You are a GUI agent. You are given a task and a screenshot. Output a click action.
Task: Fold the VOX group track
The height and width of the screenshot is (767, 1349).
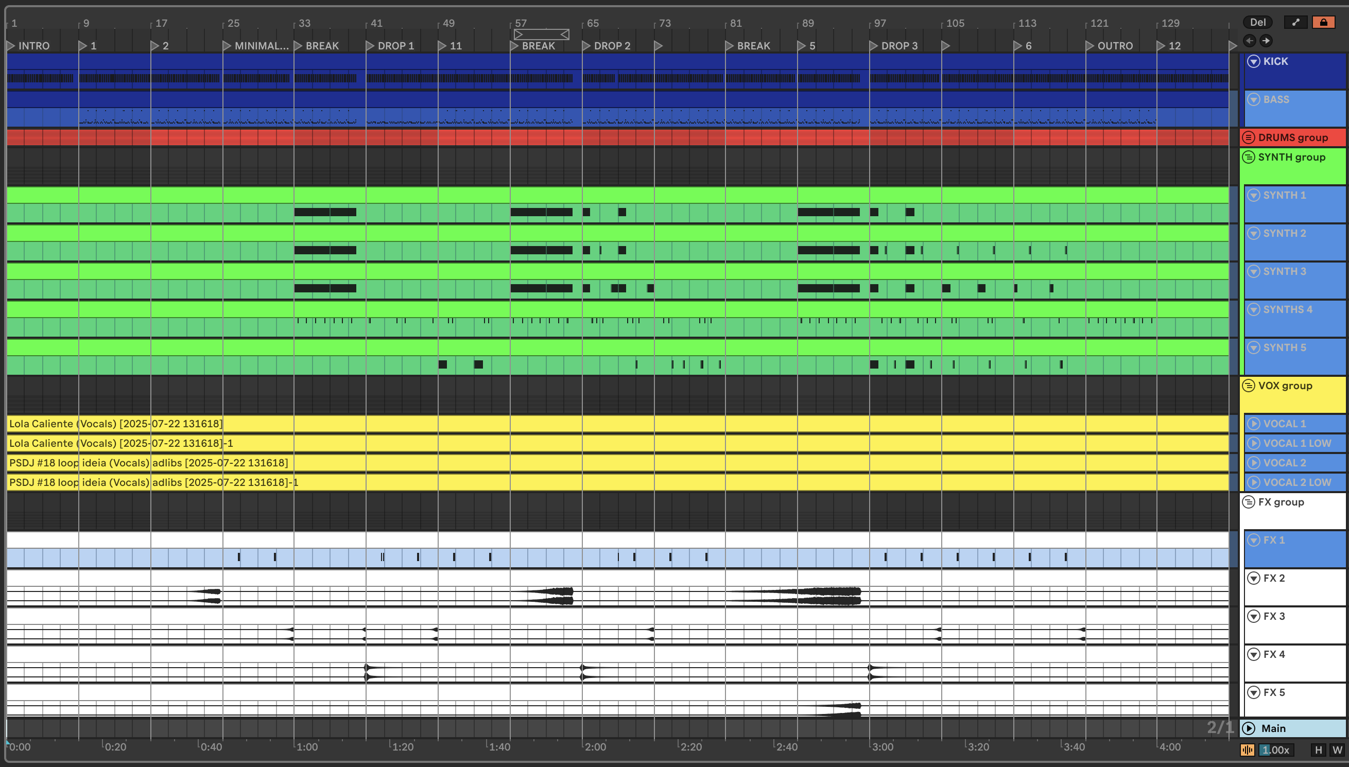(x=1249, y=386)
